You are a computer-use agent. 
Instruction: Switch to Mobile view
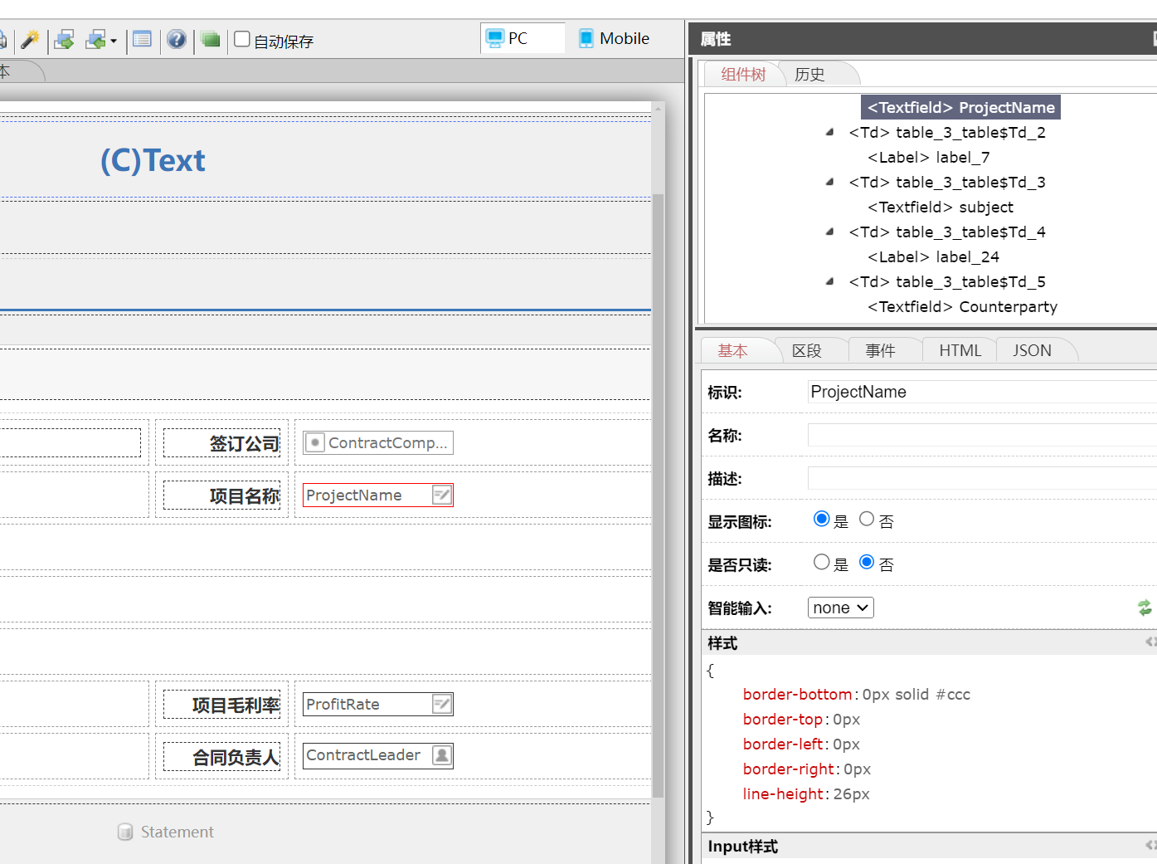click(614, 38)
